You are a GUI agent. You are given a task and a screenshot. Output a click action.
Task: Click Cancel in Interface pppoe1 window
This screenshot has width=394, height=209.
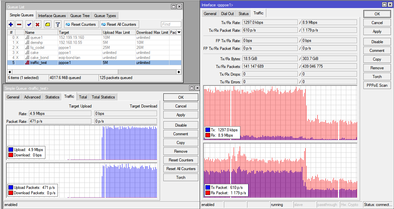[377, 23]
